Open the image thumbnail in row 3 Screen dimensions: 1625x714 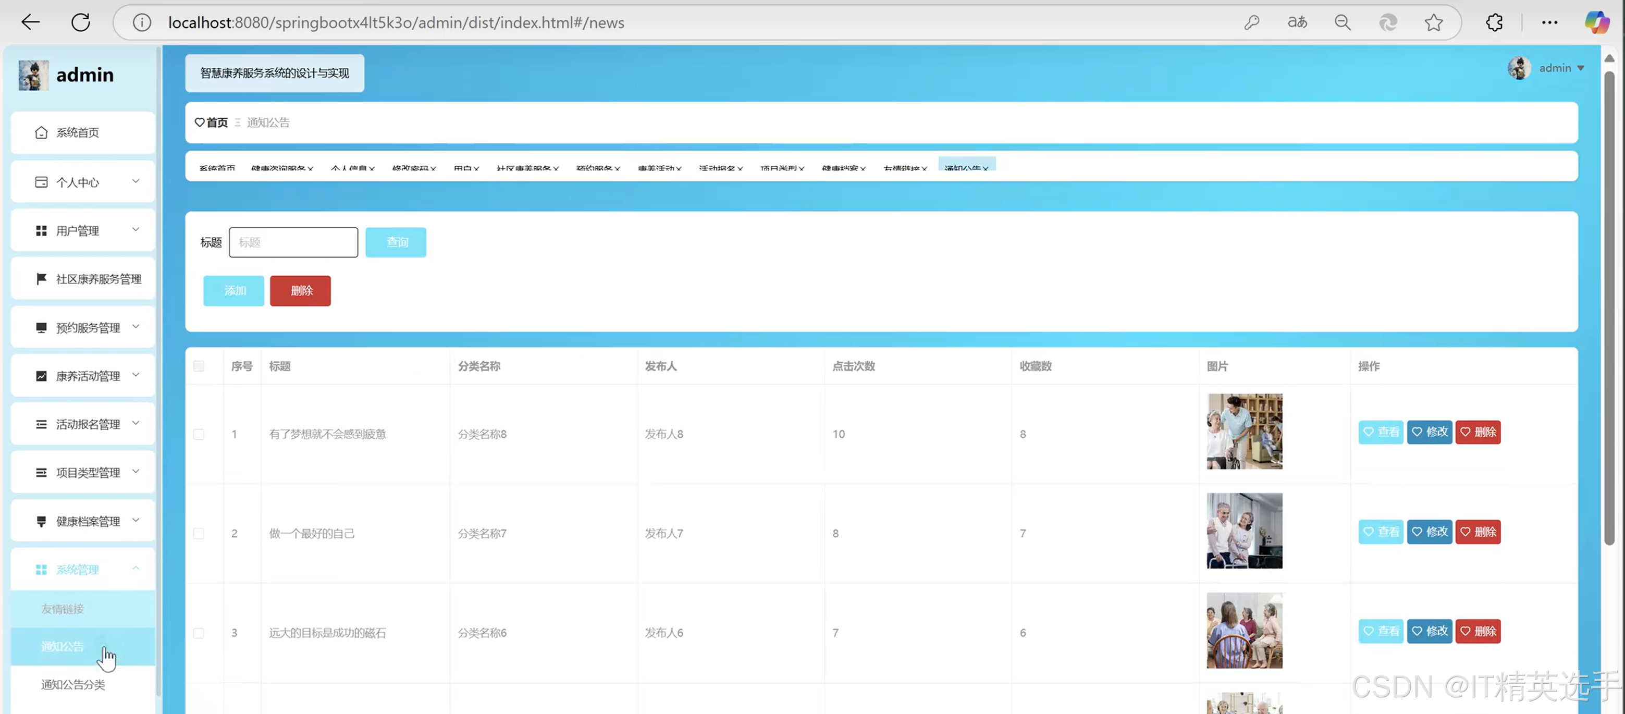click(1245, 631)
